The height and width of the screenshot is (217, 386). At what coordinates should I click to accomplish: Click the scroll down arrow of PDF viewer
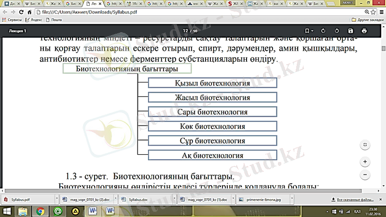coord(384,186)
